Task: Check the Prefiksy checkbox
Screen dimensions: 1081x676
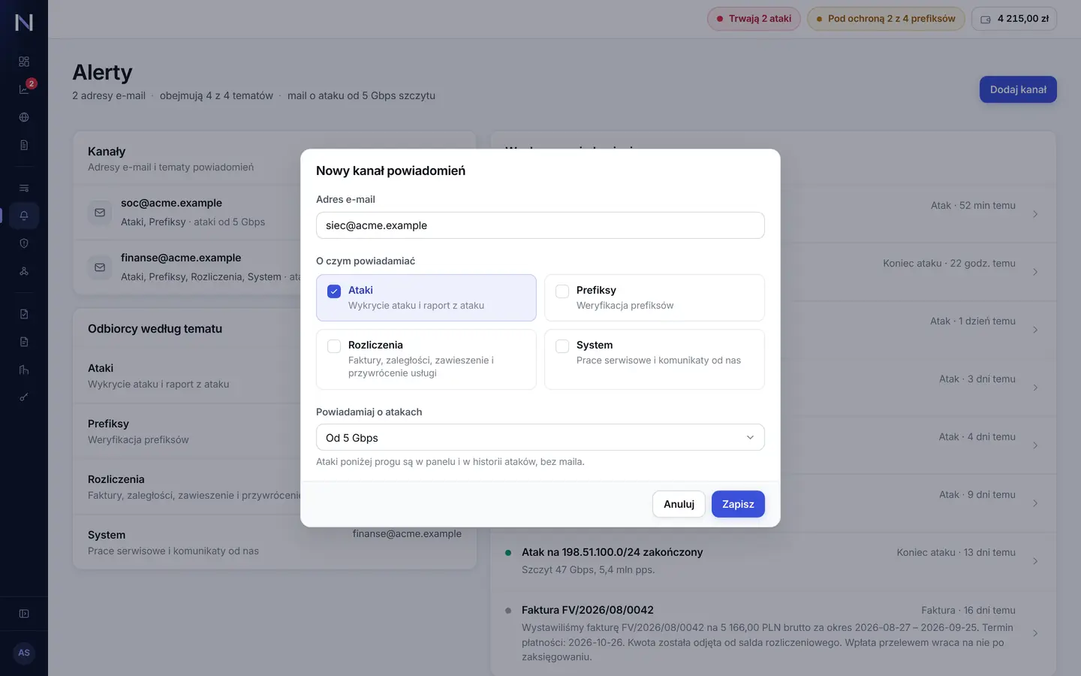Action: [562, 291]
